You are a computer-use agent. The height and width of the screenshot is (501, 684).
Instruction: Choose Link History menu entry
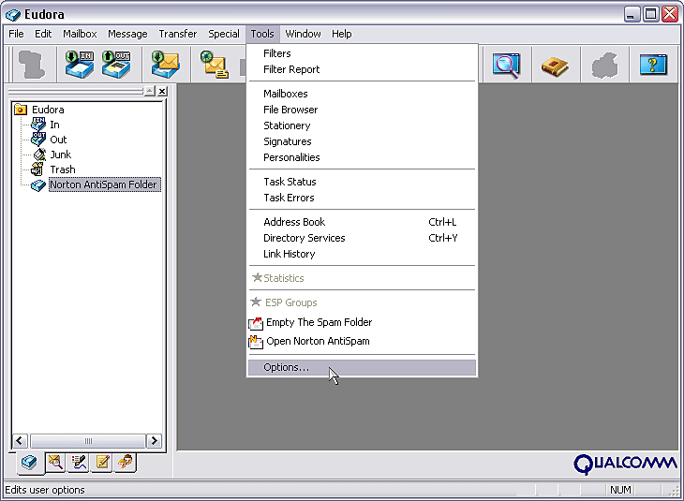[362, 254]
